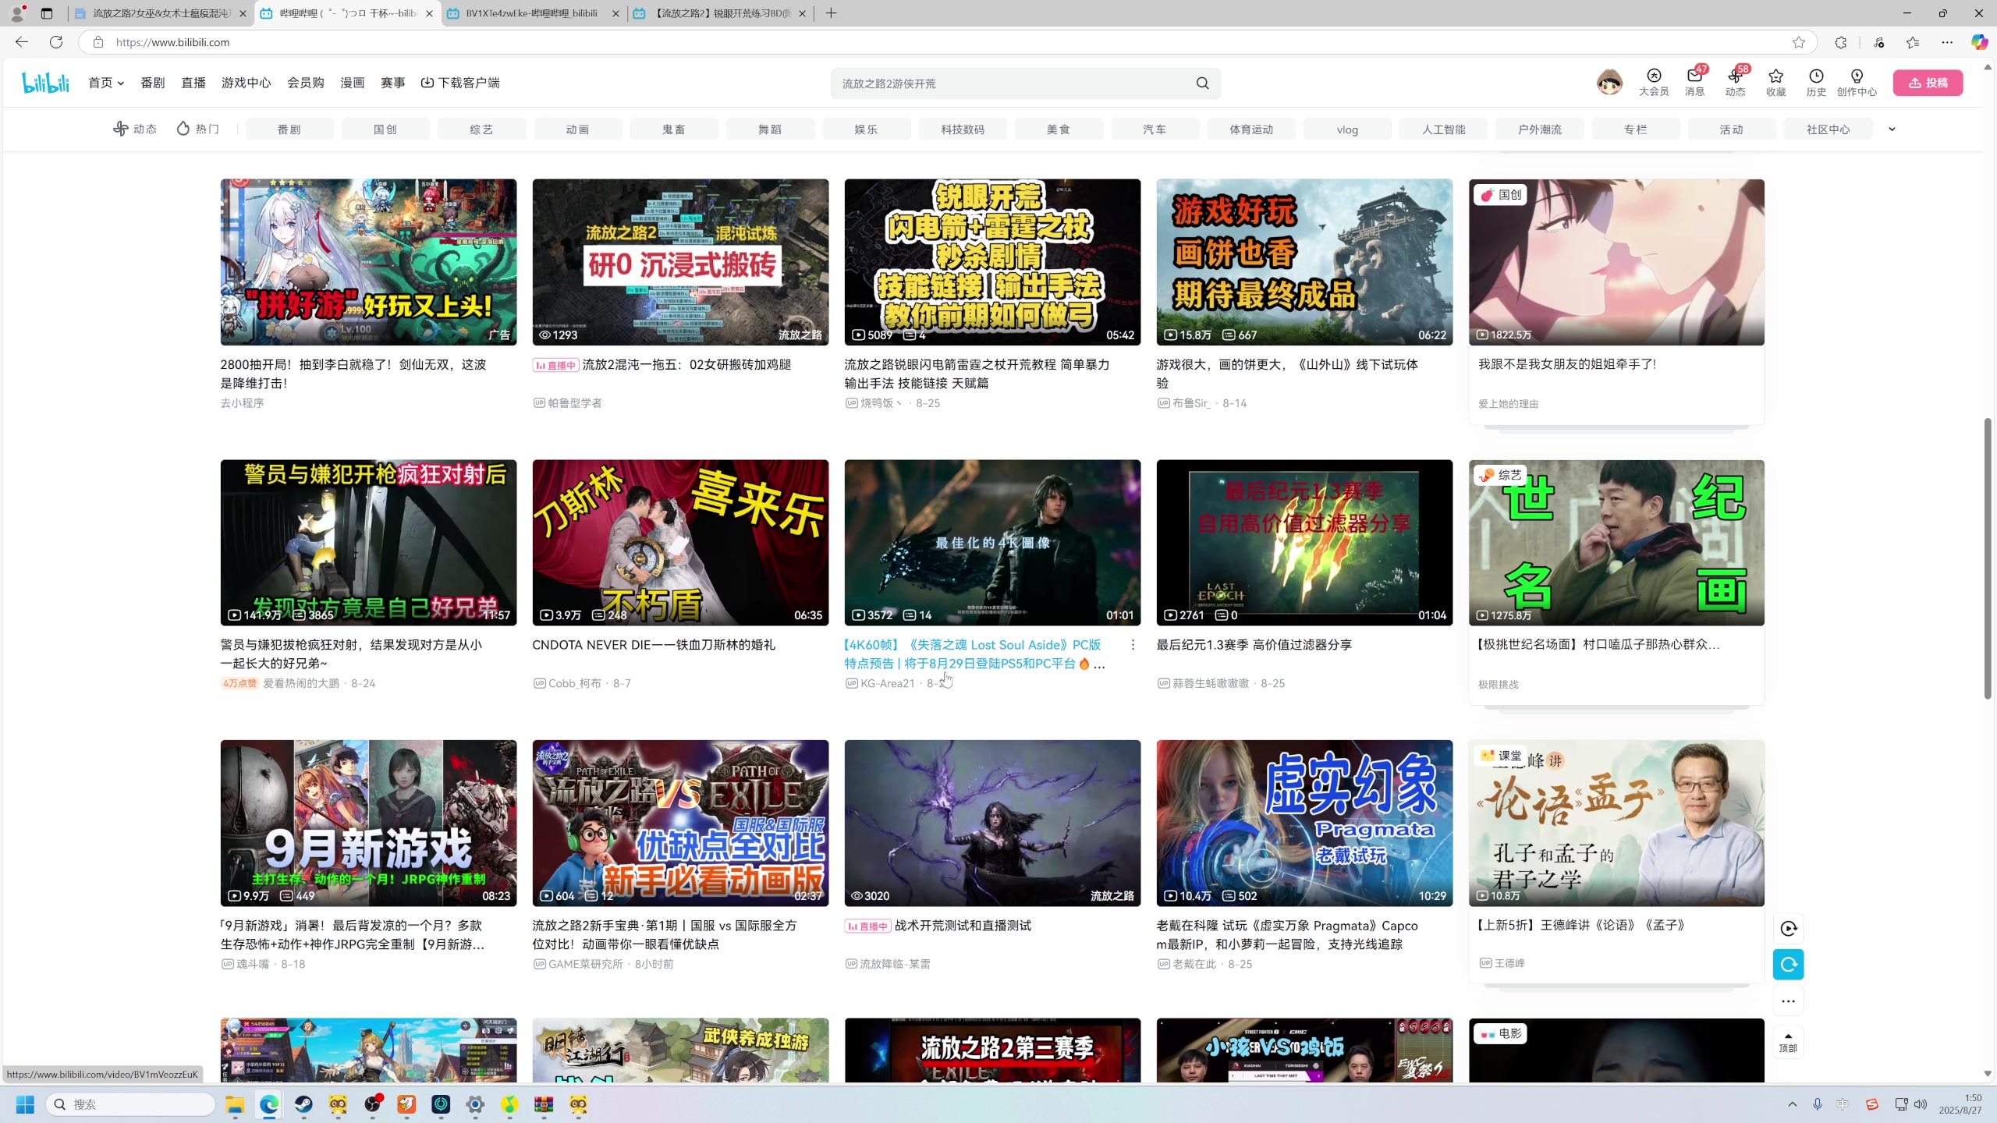Click taskbar search box
This screenshot has width=1997, height=1123.
click(x=129, y=1104)
